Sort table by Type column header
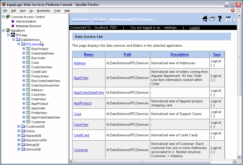Viewport: 243px width, 165px height. tap(217, 54)
